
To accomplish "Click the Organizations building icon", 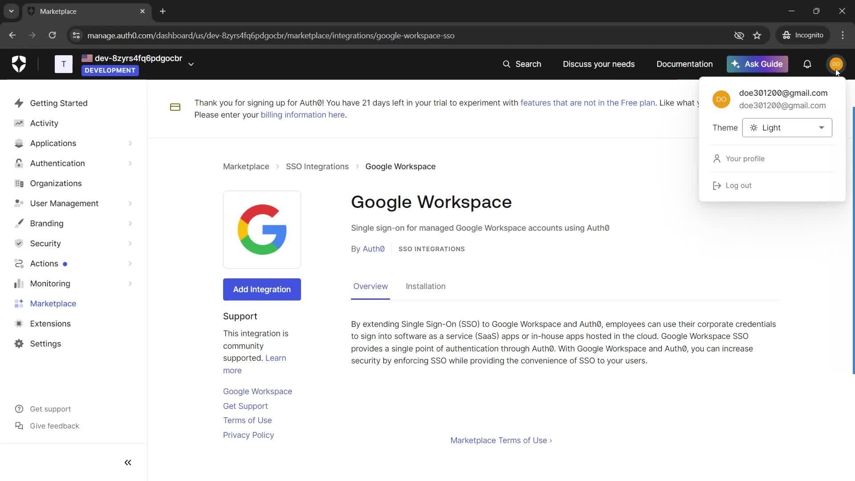I will [x=19, y=183].
